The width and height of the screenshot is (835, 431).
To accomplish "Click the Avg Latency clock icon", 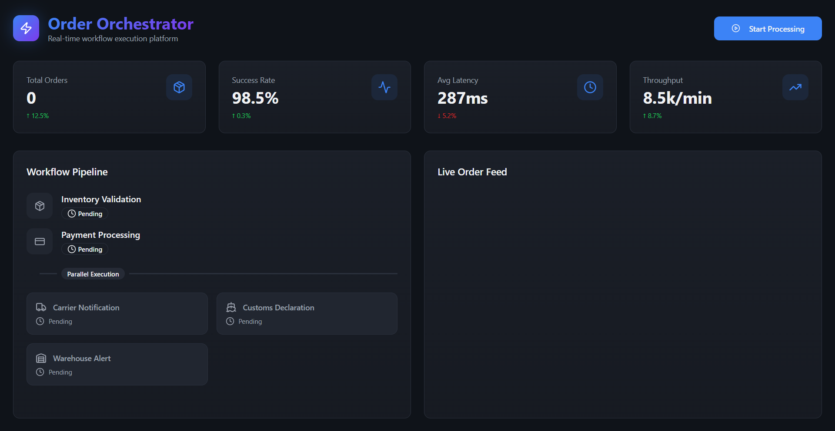I will (x=590, y=87).
